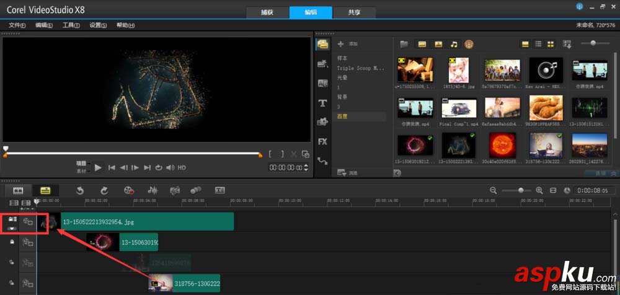Open the Instant Project panel icon

click(322, 64)
